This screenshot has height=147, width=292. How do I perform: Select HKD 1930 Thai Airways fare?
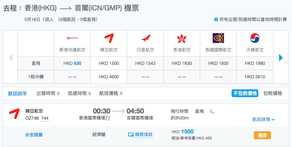click(x=218, y=63)
